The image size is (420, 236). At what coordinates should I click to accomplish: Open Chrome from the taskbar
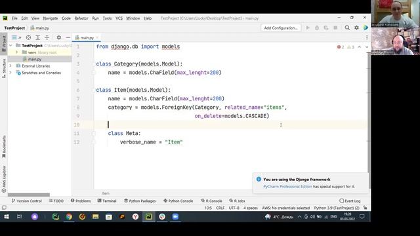(69, 216)
